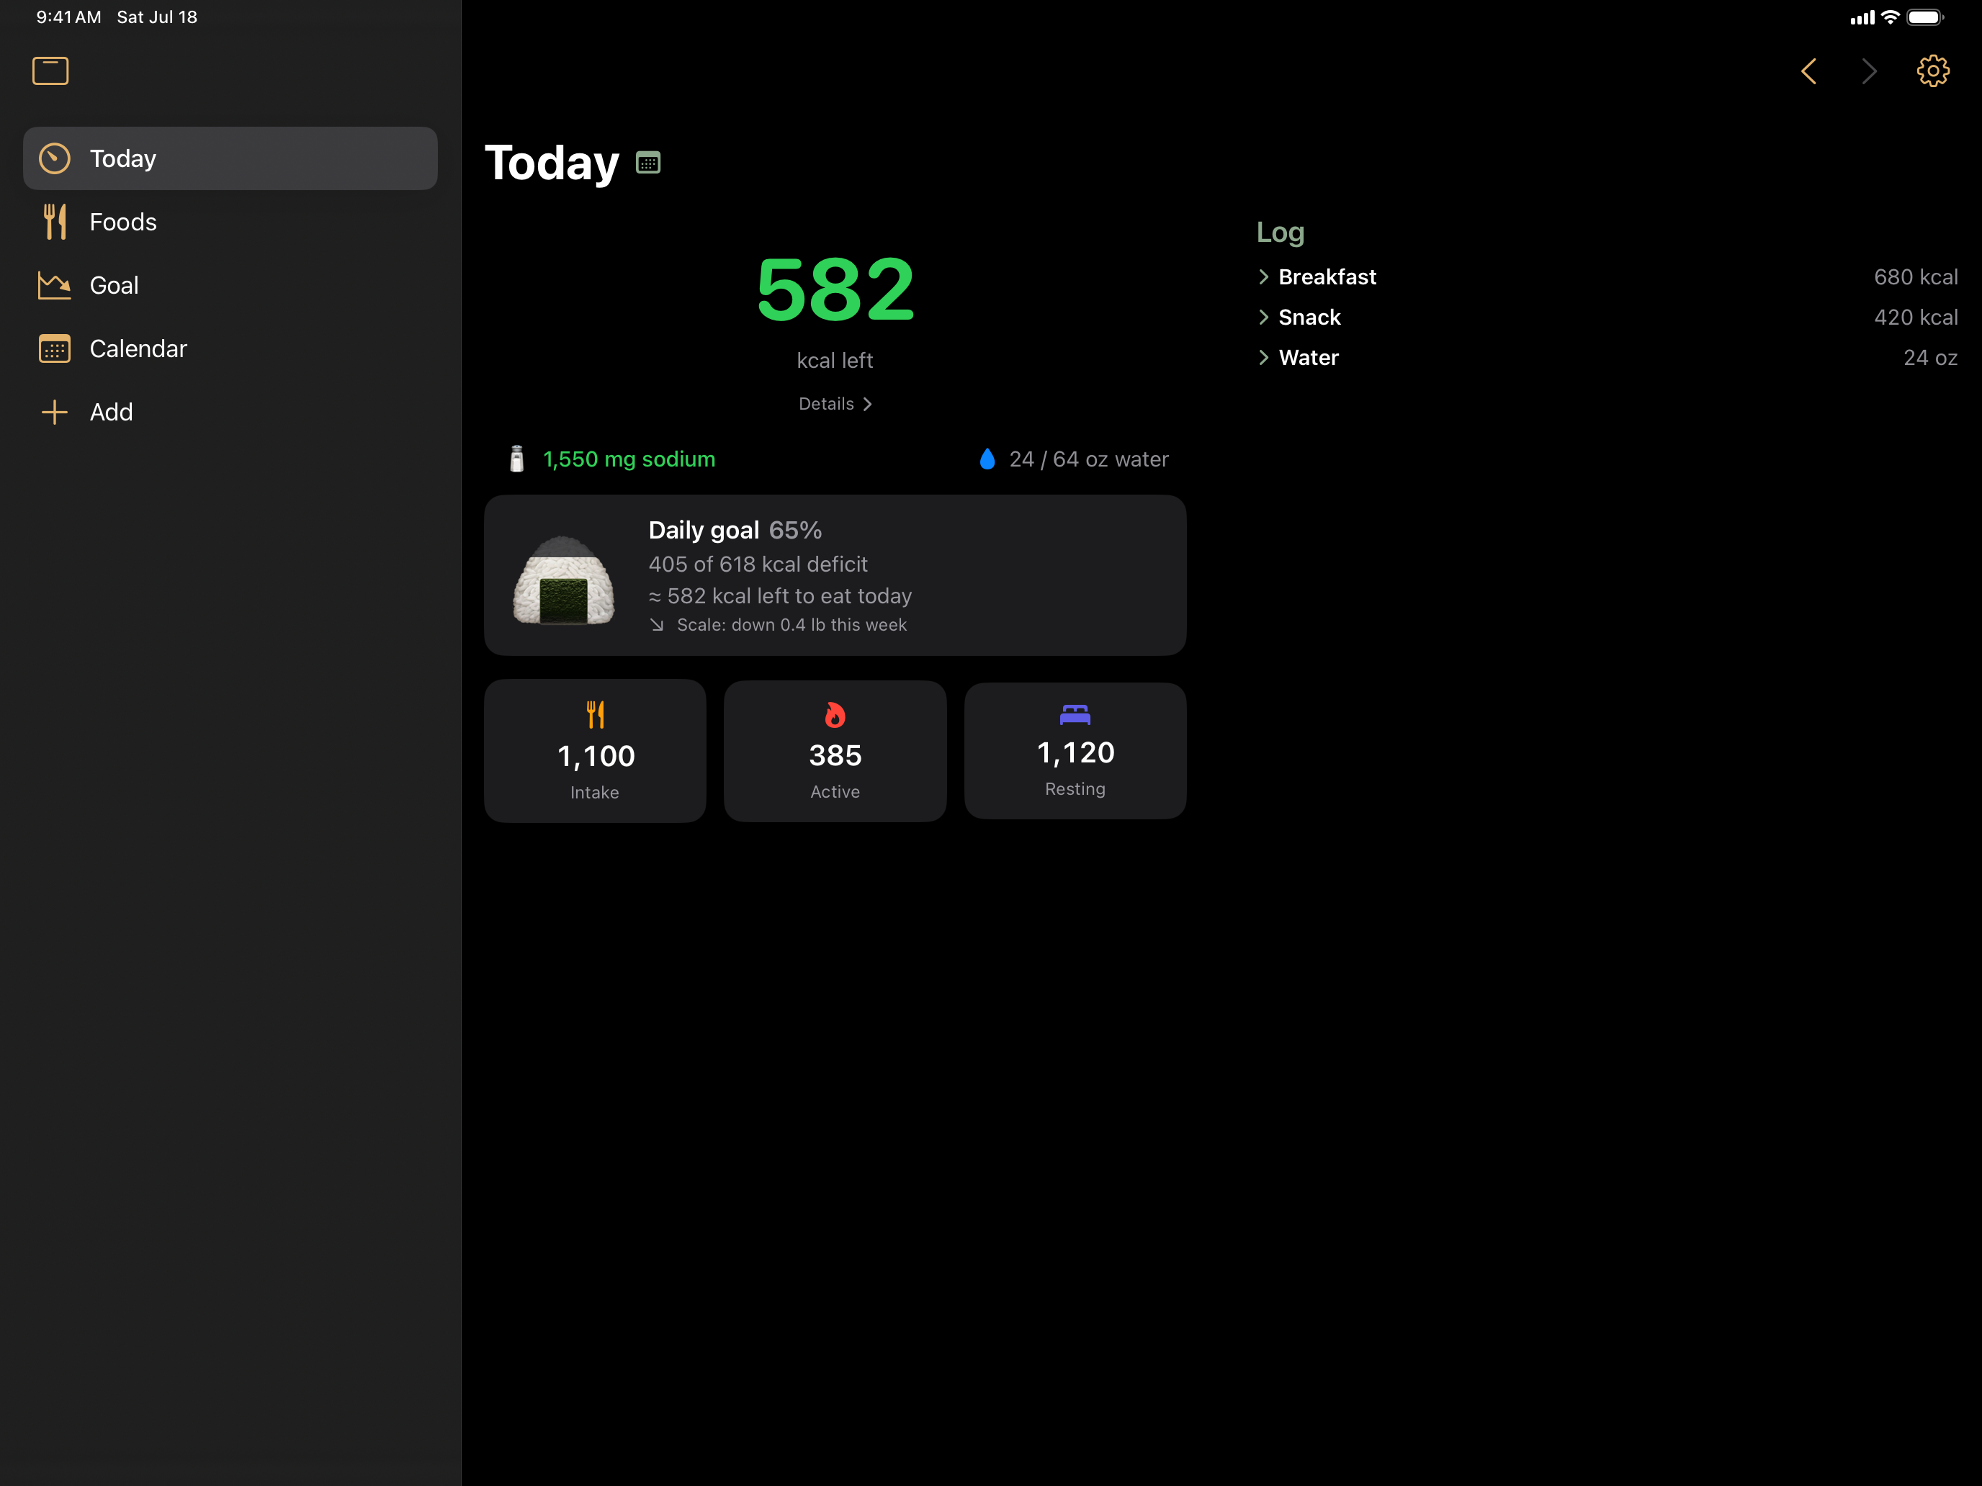
Task: Tap the Resting bed icon
Action: [1075, 714]
